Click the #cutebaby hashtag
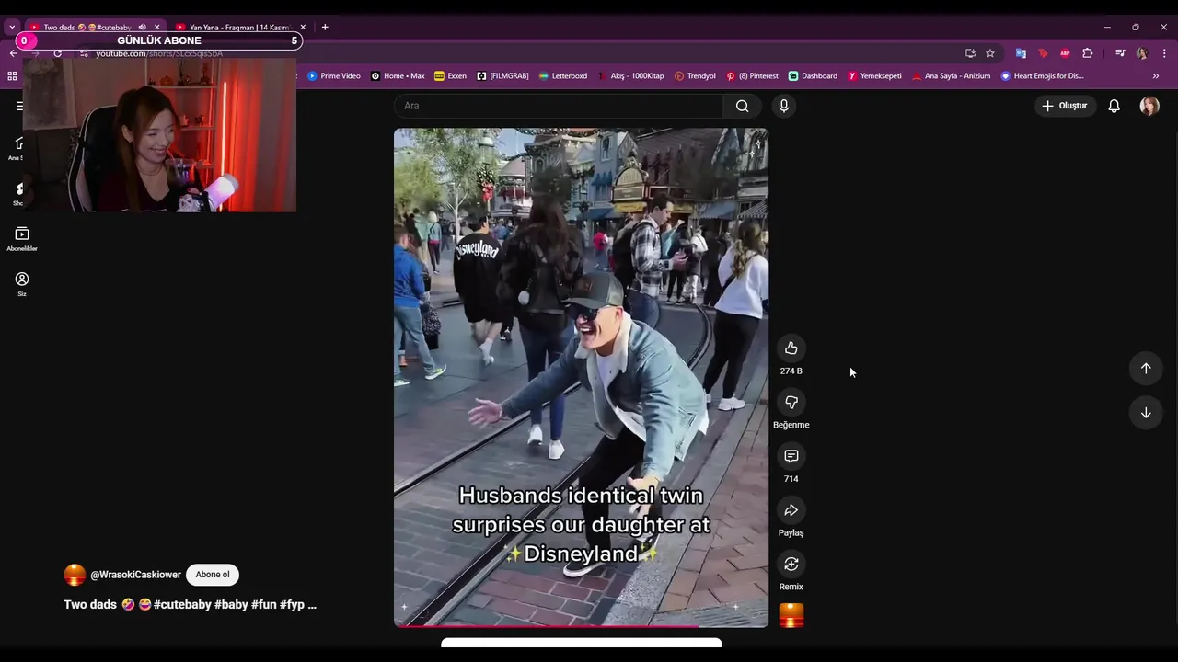This screenshot has width=1178, height=662. 182,605
